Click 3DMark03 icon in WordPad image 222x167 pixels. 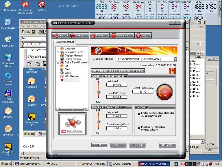pyautogui.click(x=32, y=81)
